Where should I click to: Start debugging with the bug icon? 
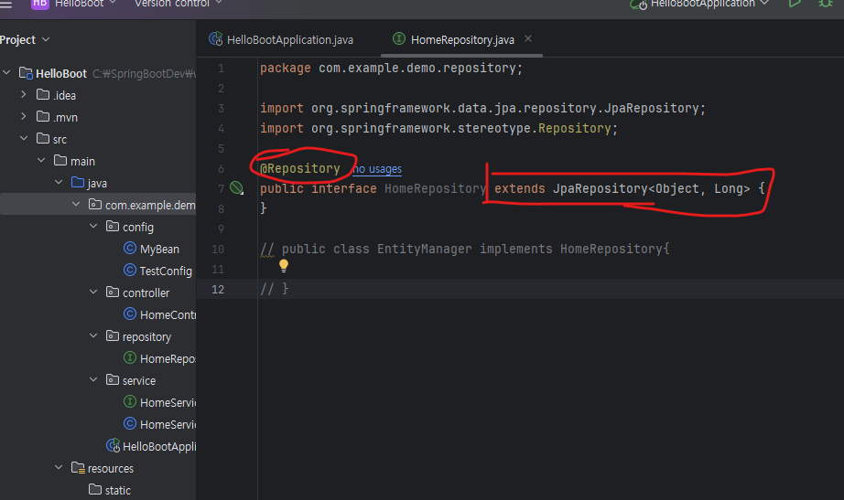825,4
